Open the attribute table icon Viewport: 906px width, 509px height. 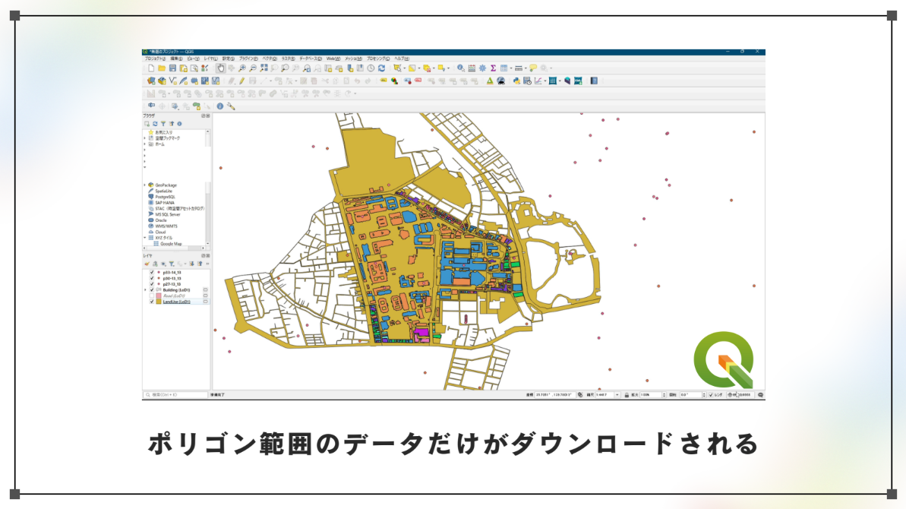[x=504, y=68]
